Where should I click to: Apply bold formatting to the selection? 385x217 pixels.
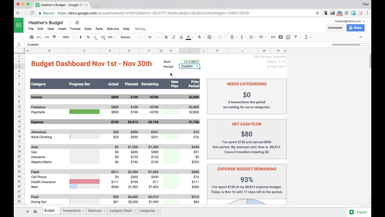tap(166, 37)
